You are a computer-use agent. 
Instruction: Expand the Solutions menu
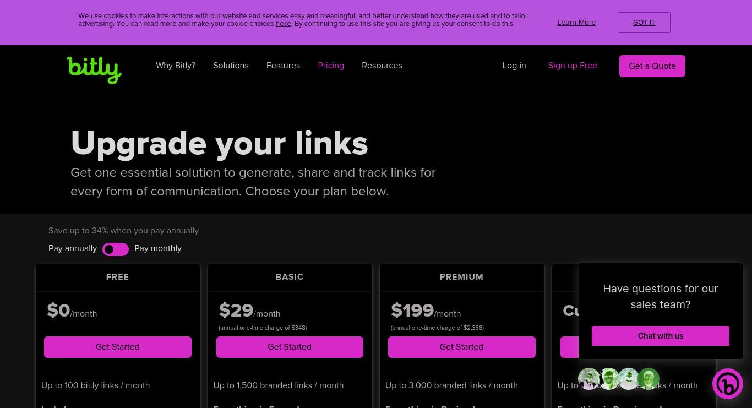[231, 66]
